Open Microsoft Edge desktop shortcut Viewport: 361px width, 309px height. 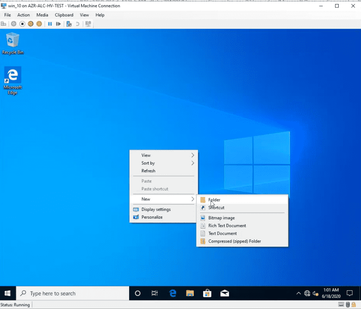[x=13, y=81]
